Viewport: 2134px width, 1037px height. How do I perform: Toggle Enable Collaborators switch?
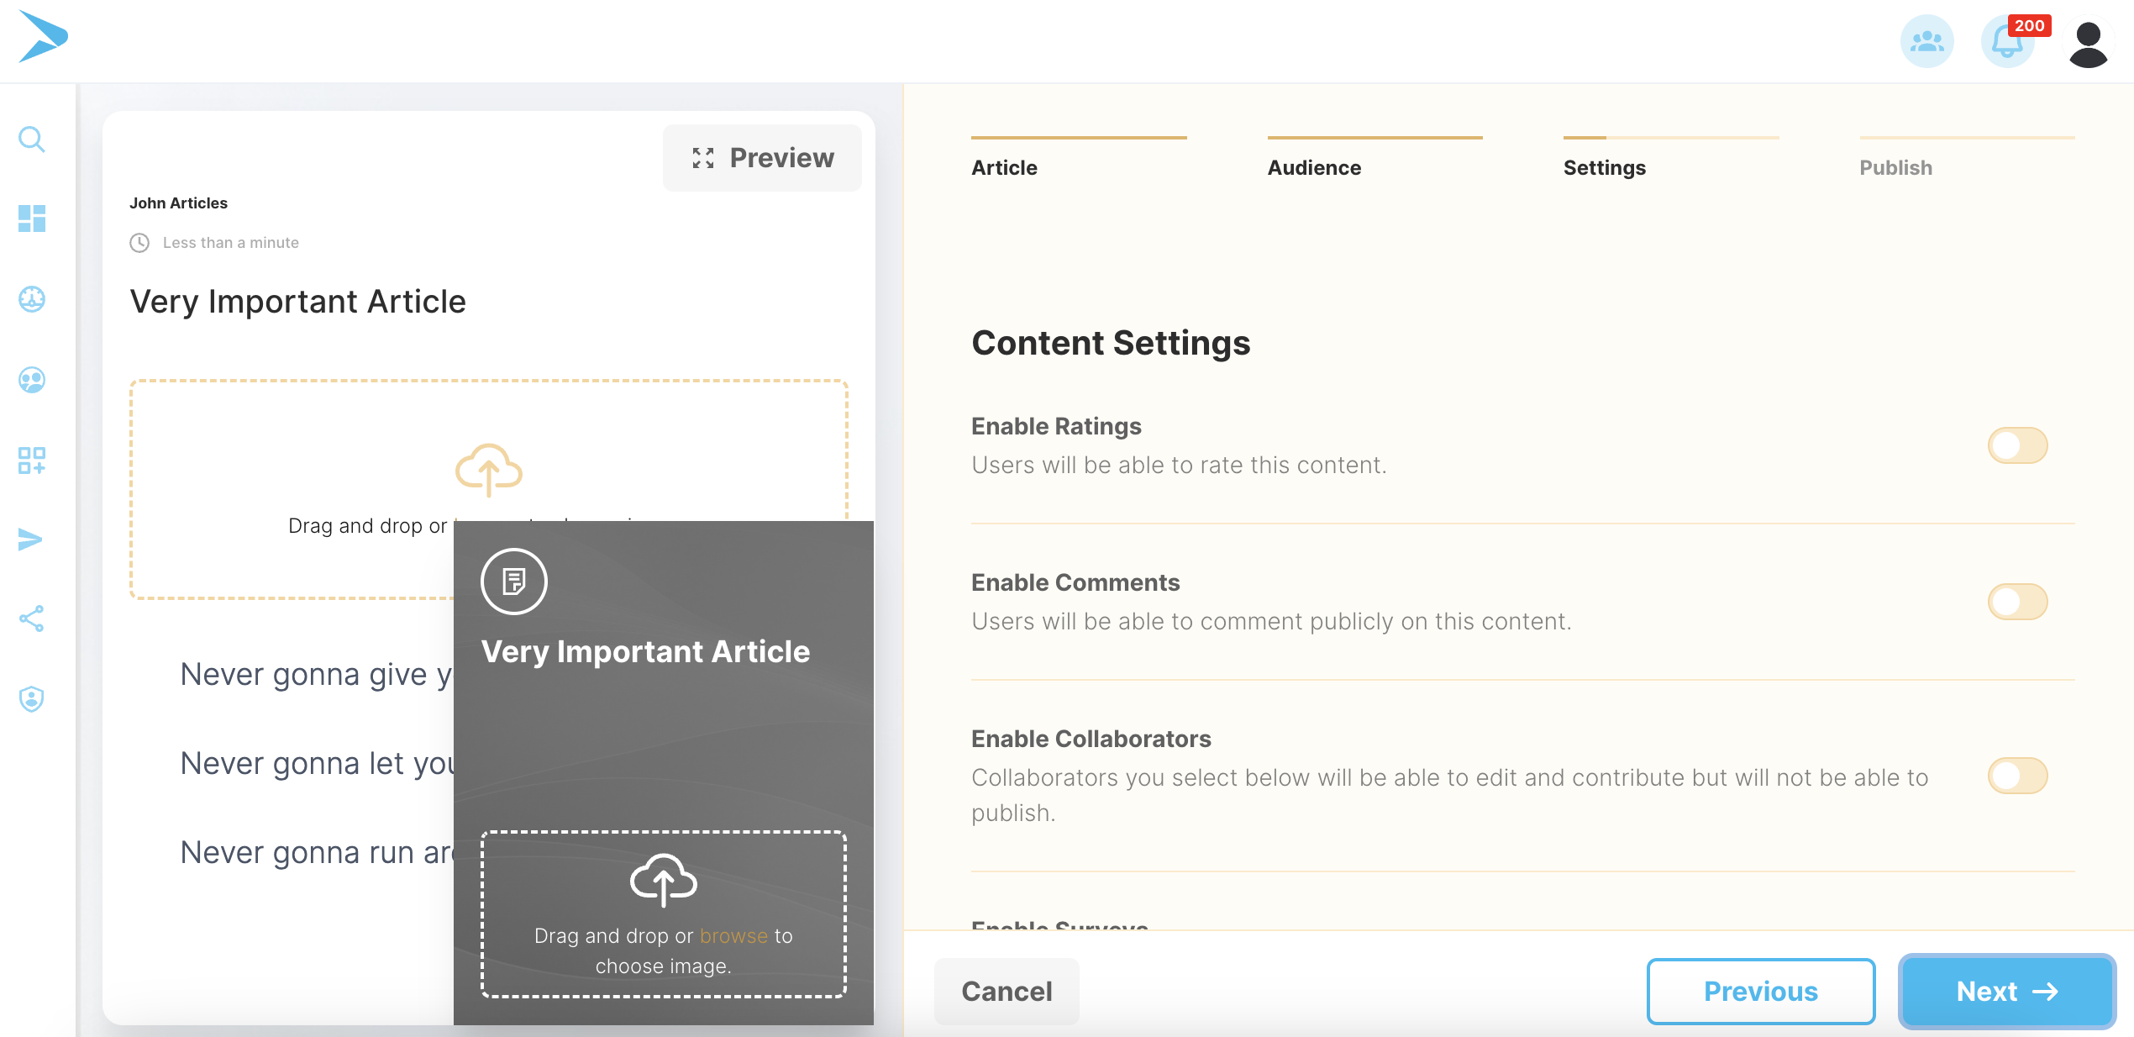point(2017,776)
